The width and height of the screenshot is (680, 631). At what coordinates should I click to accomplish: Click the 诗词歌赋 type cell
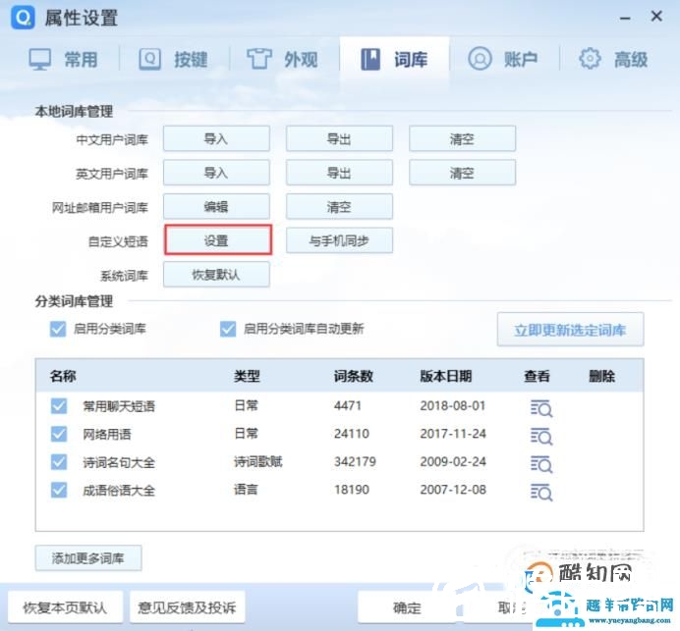(258, 461)
